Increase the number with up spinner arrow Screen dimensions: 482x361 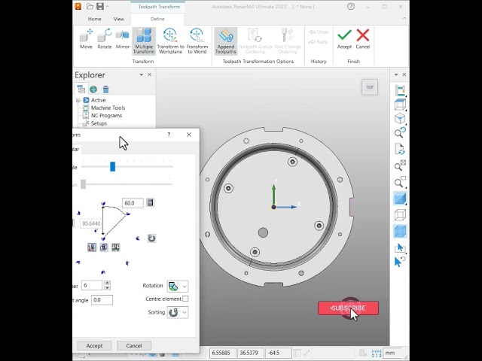pos(107,283)
